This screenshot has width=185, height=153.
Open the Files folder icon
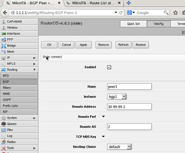[x=4, y=130]
